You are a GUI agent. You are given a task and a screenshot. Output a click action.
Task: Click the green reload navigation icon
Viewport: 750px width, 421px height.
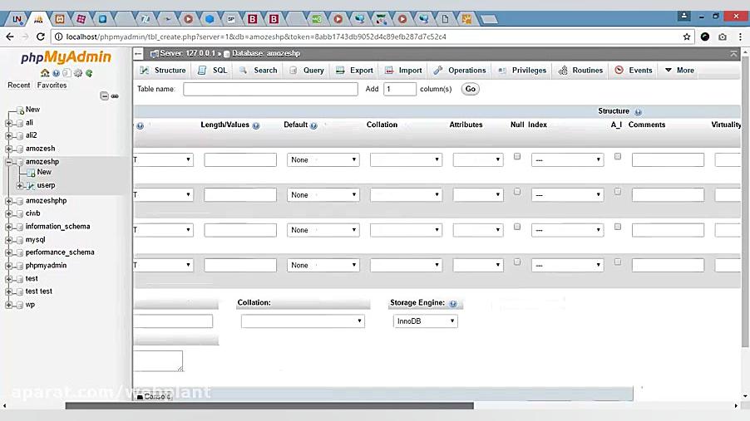[x=89, y=73]
